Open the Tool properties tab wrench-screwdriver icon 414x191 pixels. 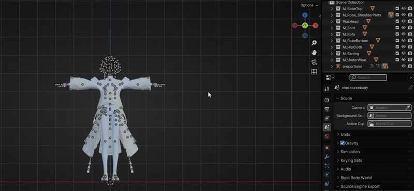tap(327, 88)
